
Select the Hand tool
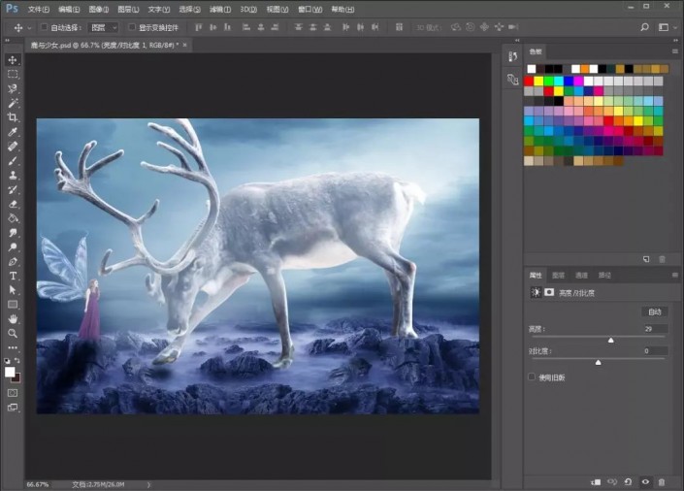[13, 319]
